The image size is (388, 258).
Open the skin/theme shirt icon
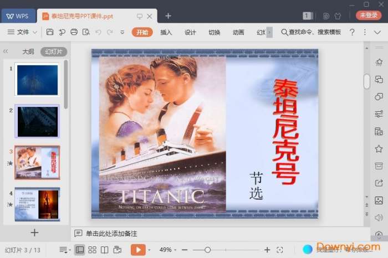[338, 16]
